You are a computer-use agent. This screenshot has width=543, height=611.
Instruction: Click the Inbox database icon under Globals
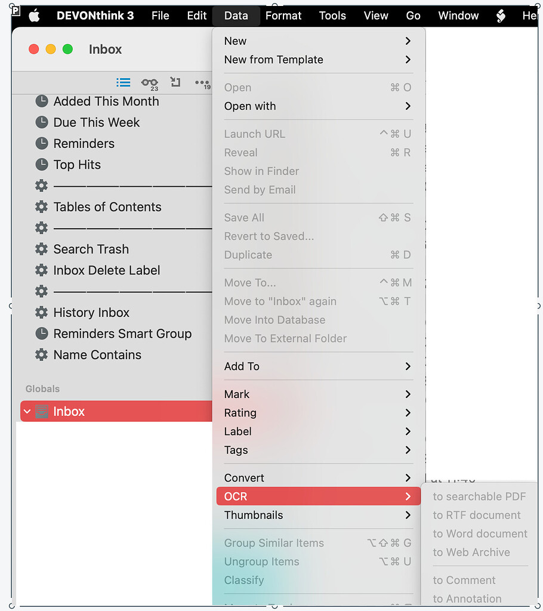click(x=41, y=411)
